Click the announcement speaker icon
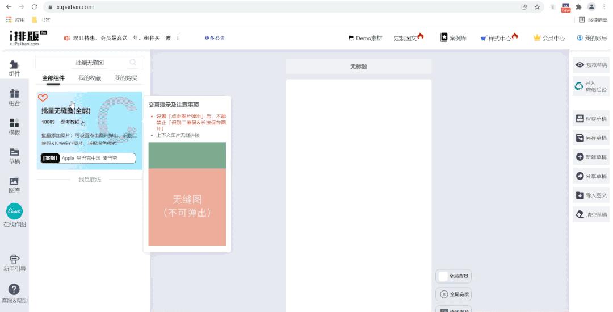613x312 pixels. pyautogui.click(x=66, y=38)
